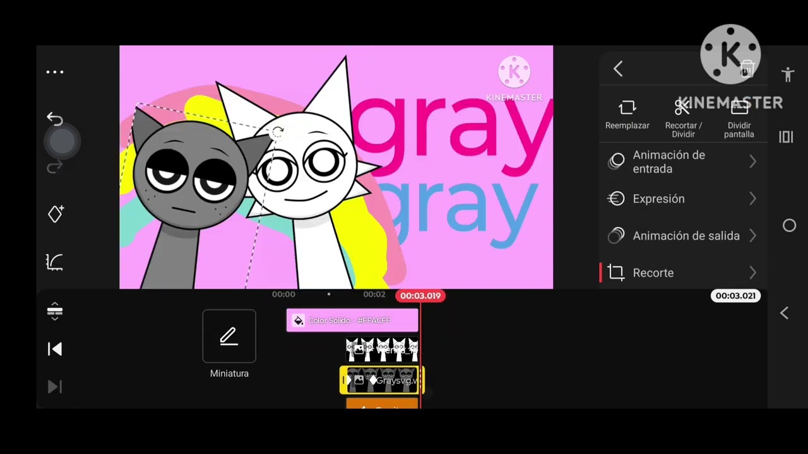Open Android recent apps button
Image resolution: width=808 pixels, height=454 pixels.
click(786, 137)
